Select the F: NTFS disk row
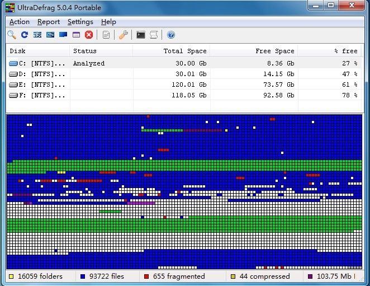 click(37, 95)
